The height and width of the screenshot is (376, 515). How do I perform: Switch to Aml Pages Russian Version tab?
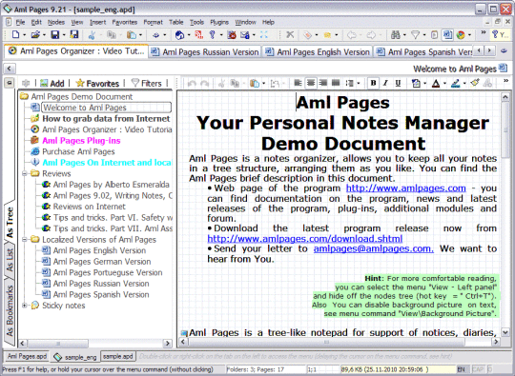(x=205, y=51)
